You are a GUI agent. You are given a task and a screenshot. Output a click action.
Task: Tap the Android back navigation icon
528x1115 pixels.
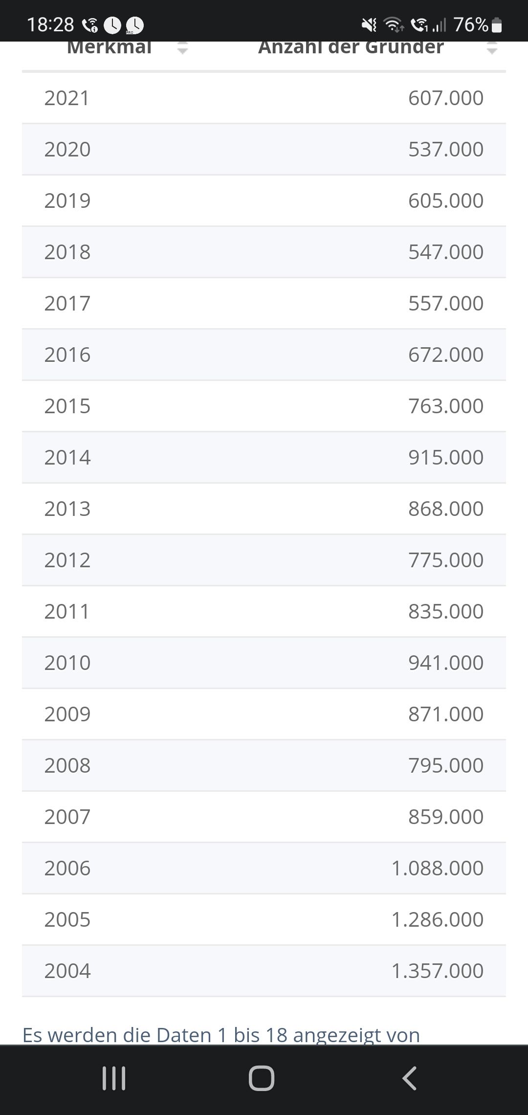pyautogui.click(x=410, y=1078)
